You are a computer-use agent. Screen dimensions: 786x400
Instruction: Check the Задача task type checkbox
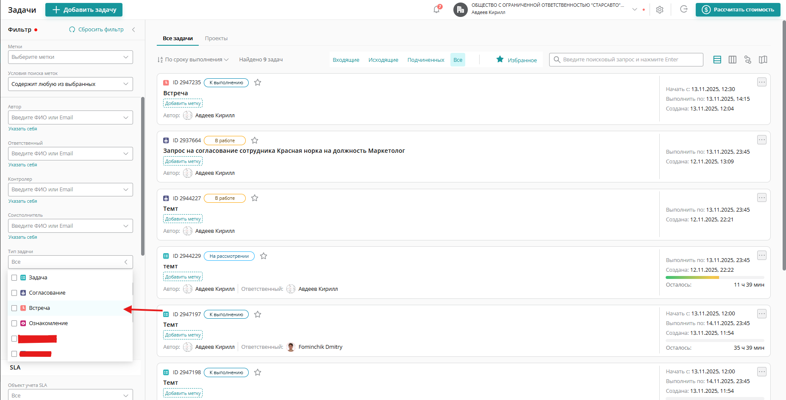pos(14,278)
